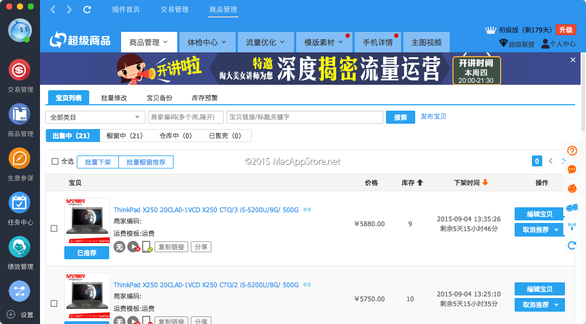The height and width of the screenshot is (324, 586).
Task: Click the orange help question mark icon
Action: 572,151
